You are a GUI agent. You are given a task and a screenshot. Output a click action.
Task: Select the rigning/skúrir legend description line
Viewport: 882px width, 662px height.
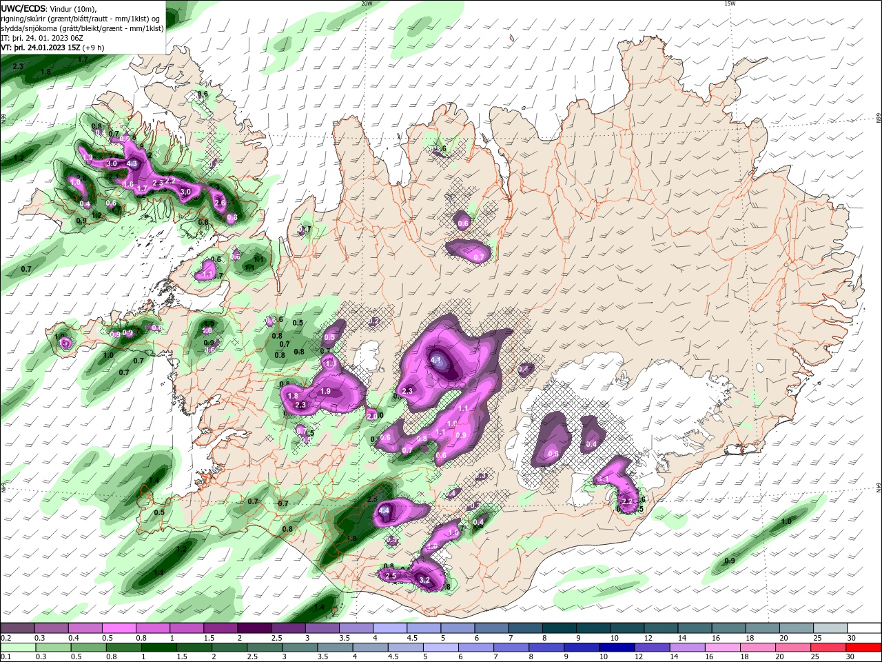[x=81, y=19]
